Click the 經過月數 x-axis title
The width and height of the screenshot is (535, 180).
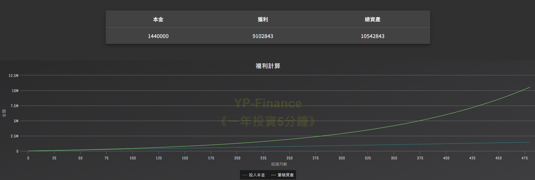[x=279, y=164]
